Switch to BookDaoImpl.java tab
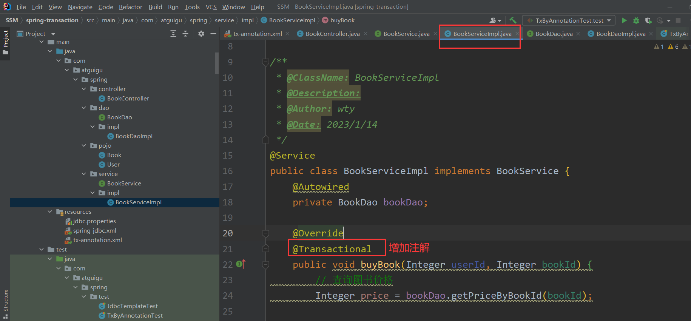 [621, 34]
